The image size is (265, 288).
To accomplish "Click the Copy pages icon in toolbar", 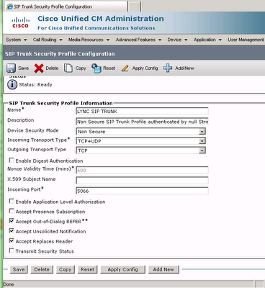I will [x=68, y=68].
